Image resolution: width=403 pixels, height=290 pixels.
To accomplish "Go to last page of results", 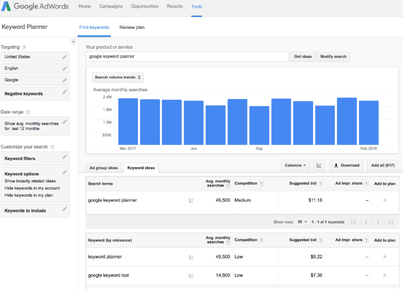I will [390, 222].
